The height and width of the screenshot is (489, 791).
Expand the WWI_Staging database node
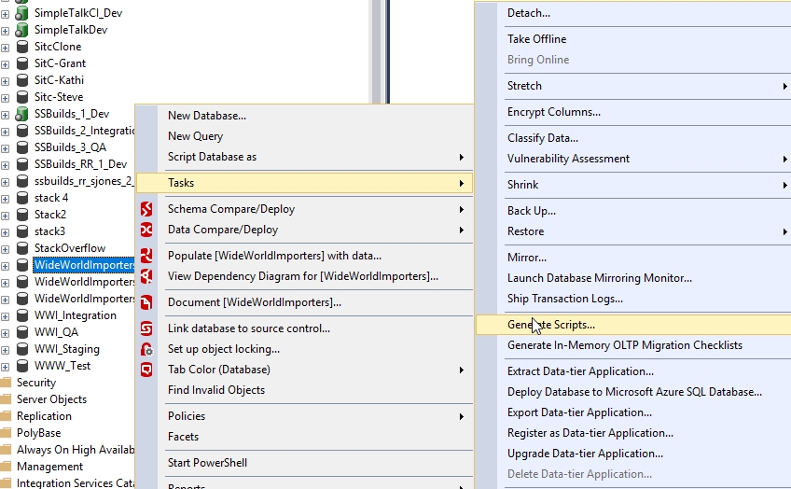[6, 349]
